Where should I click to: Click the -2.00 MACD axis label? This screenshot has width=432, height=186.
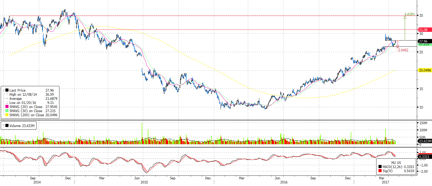coord(424,171)
